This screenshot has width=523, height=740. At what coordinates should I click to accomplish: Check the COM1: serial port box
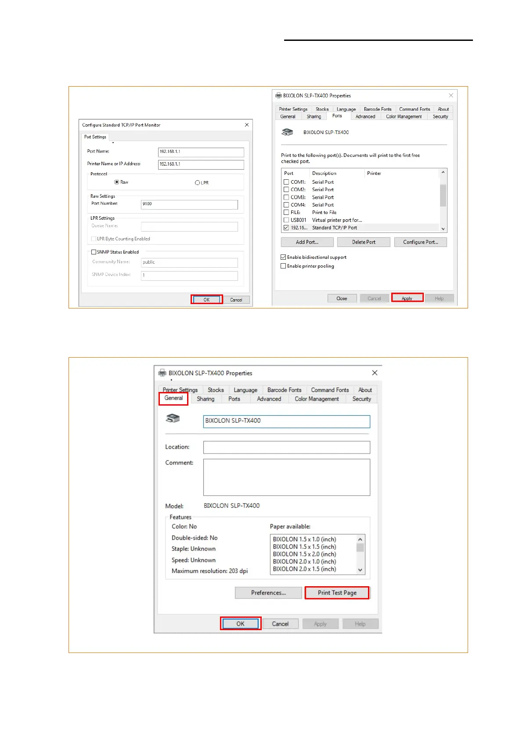click(x=286, y=182)
